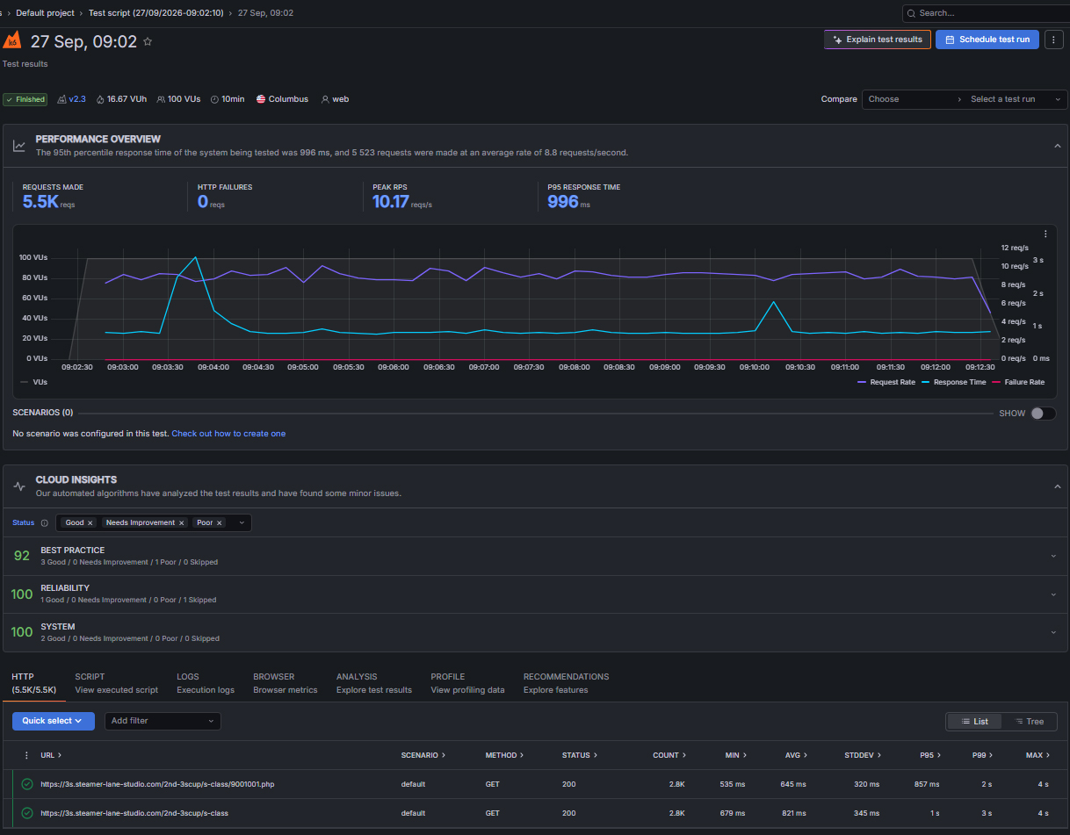Star the 27 Sep, 09:02 test run
1070x835 pixels.
(x=148, y=41)
